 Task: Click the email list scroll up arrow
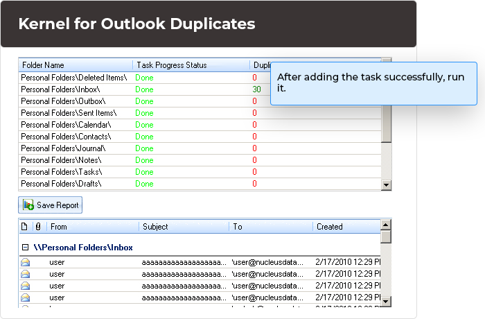tap(386, 225)
